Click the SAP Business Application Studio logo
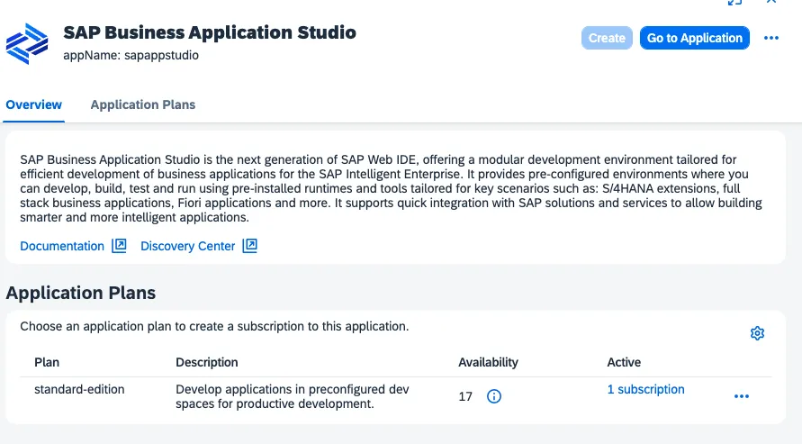Screen dimensions: 802x444 pyautogui.click(x=27, y=42)
